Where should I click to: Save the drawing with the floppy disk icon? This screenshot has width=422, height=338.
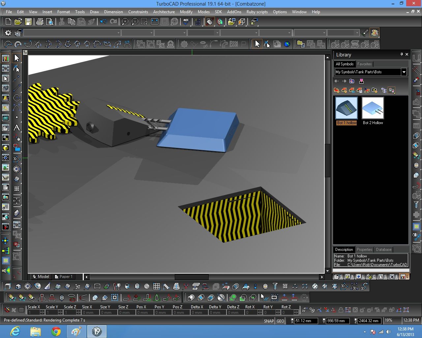tap(28, 22)
